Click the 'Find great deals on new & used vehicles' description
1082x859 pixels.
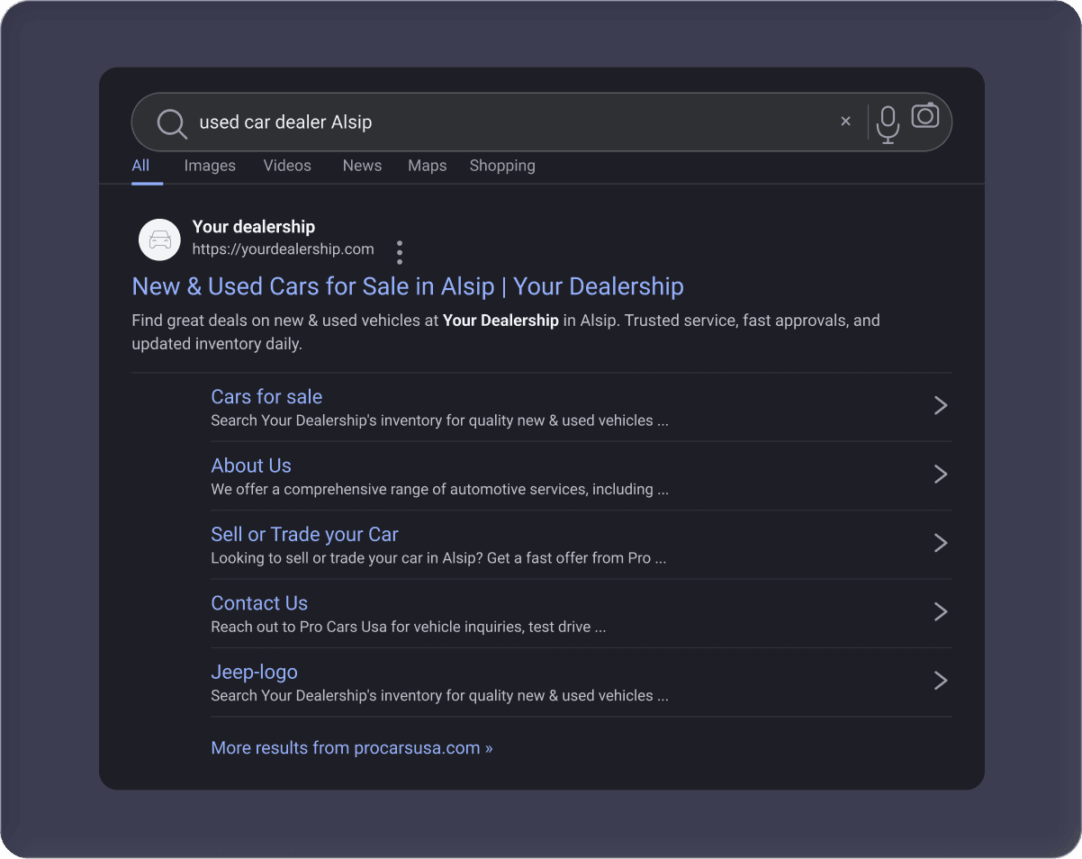[x=506, y=332]
